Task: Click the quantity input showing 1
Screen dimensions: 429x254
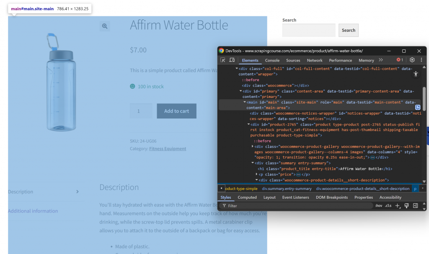Action: pyautogui.click(x=141, y=111)
